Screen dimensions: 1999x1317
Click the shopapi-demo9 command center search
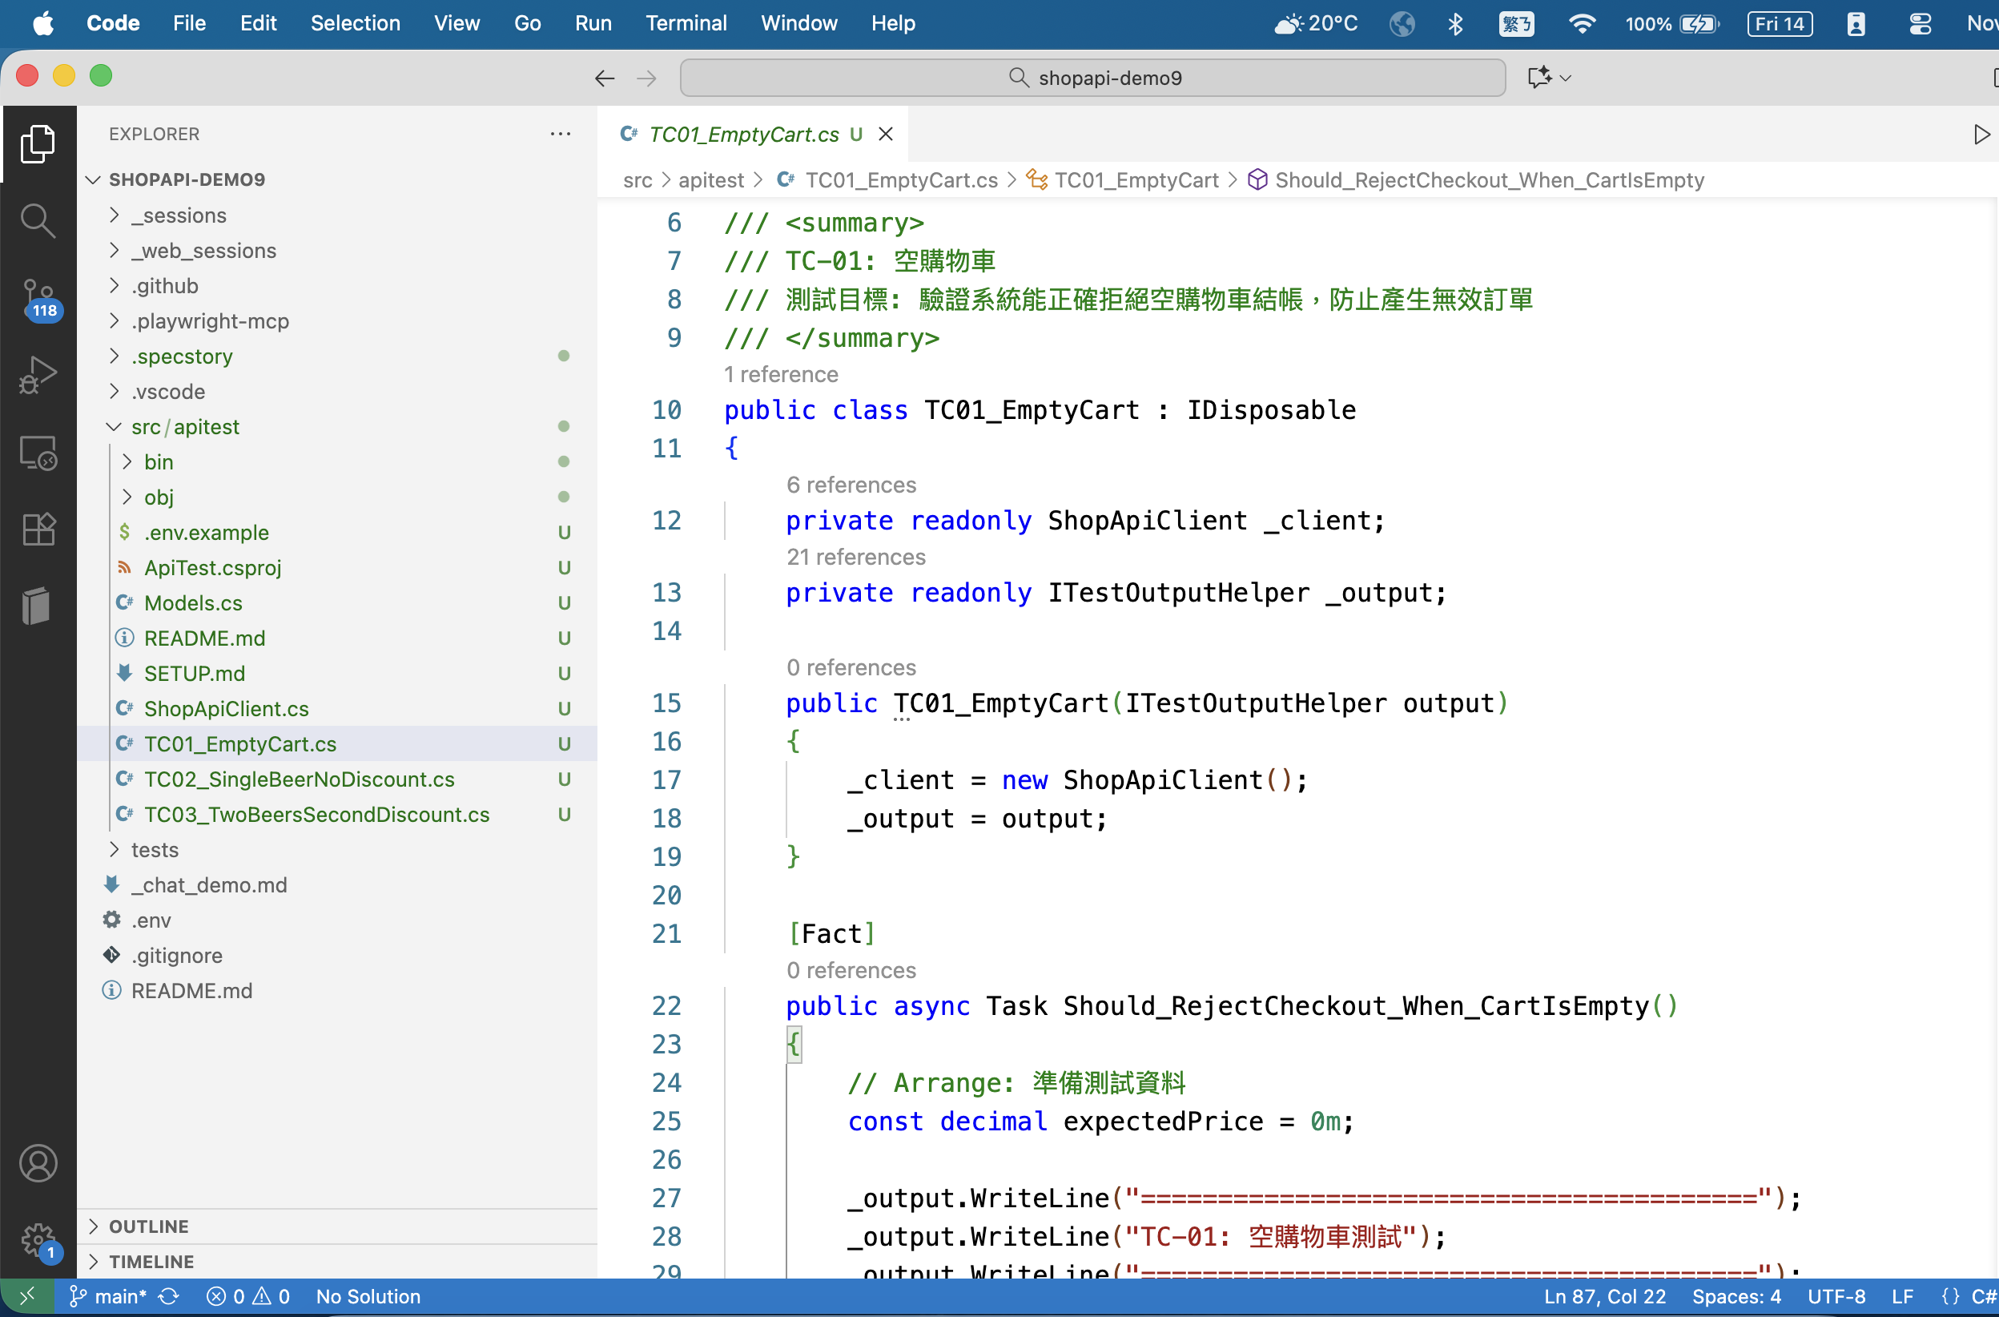(x=1092, y=77)
